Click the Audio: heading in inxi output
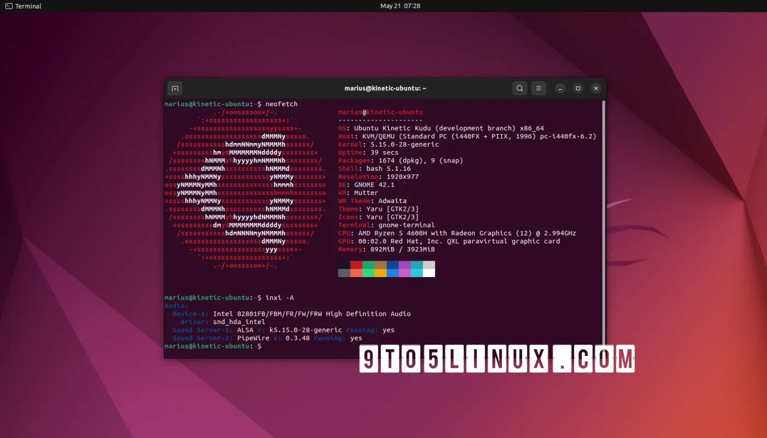 coord(176,306)
